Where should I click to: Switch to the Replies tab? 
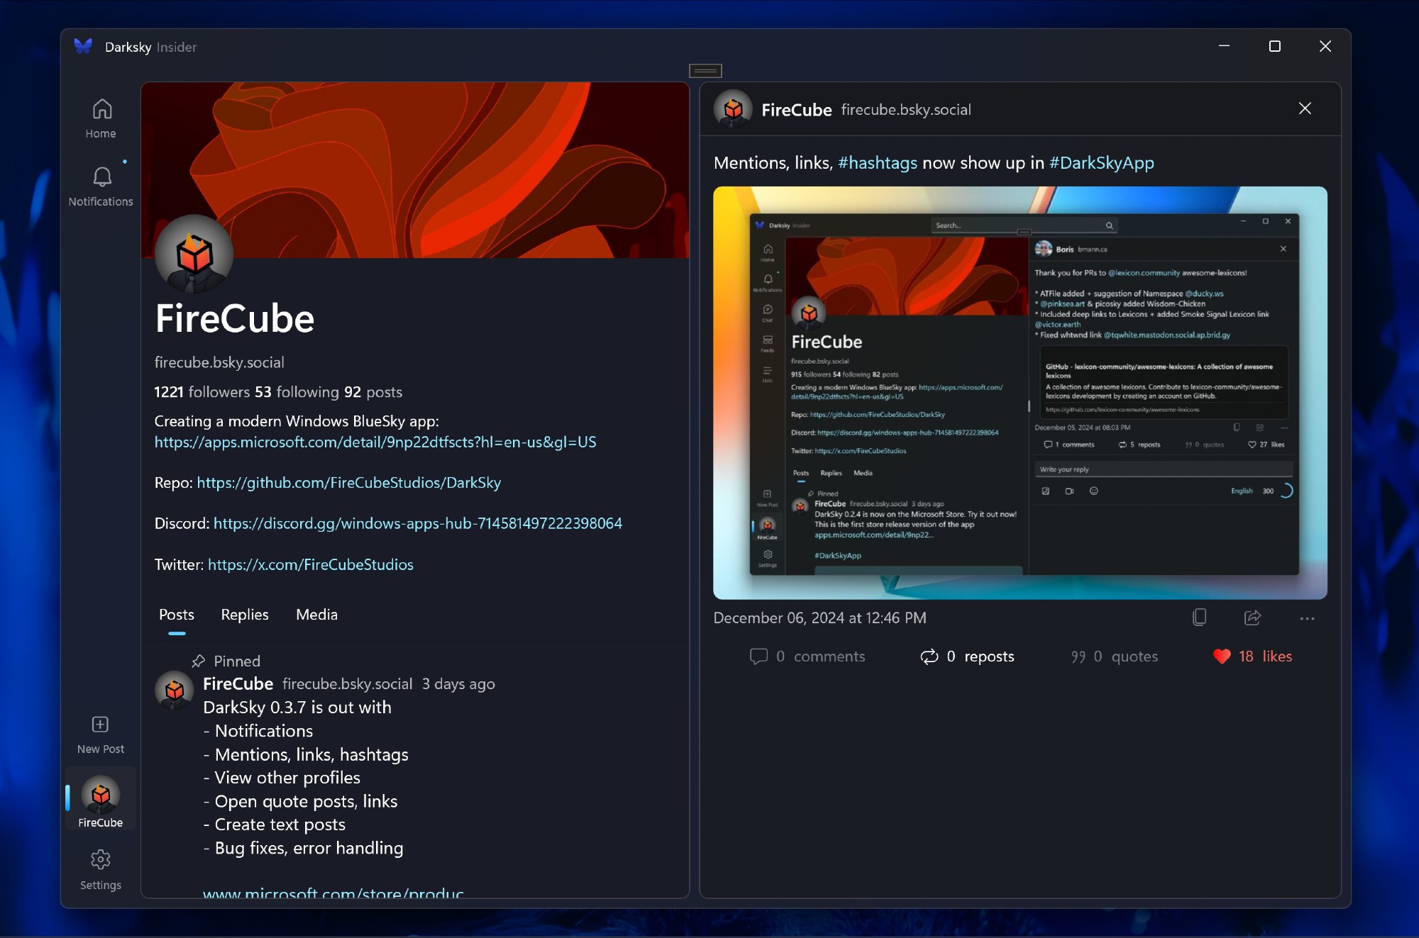[x=245, y=615]
